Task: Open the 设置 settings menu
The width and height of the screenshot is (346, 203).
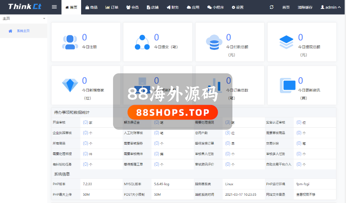Action: 237,7
